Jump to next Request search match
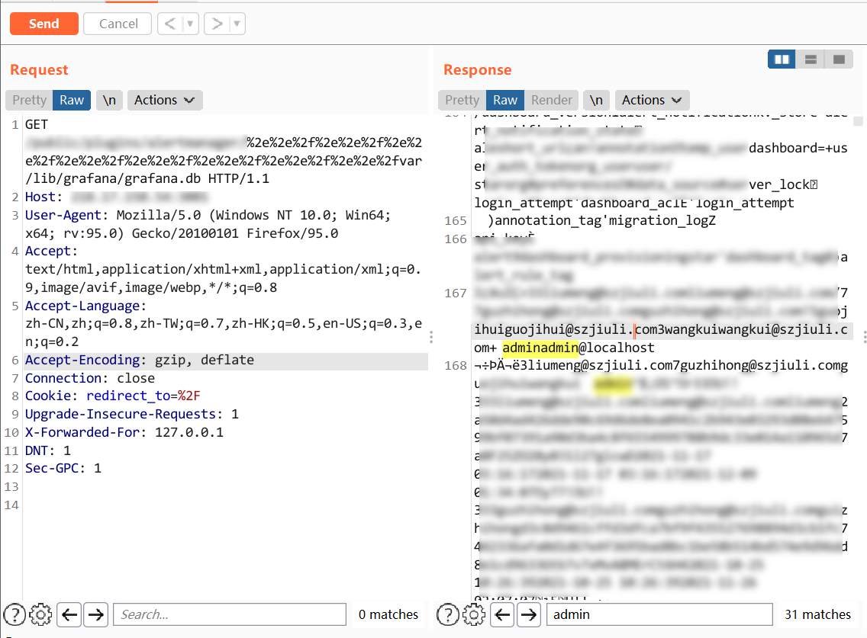This screenshot has height=638, width=867. coord(95,614)
